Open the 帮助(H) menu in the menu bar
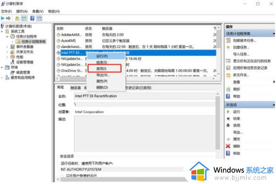 point(54,11)
